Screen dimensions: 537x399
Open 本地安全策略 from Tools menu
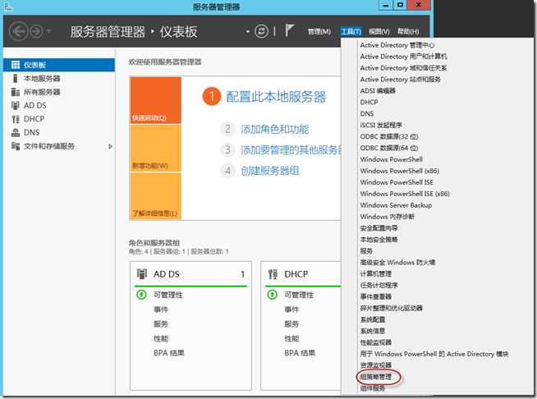click(379, 240)
